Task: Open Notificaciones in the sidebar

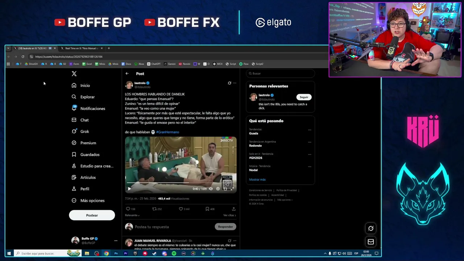Action: [x=88, y=108]
